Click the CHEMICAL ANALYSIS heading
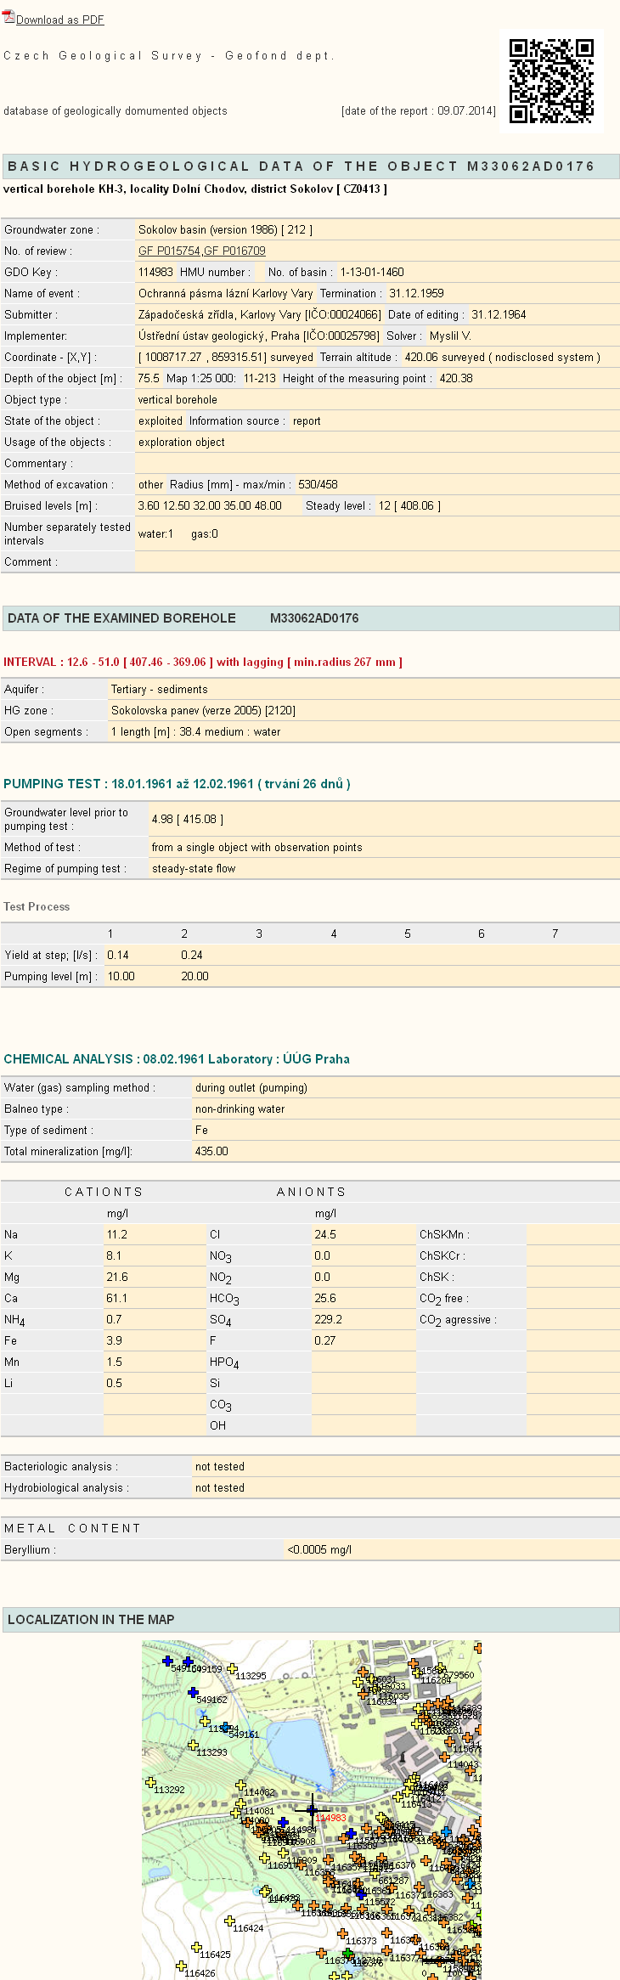This screenshot has height=1980, width=620. (x=177, y=1058)
